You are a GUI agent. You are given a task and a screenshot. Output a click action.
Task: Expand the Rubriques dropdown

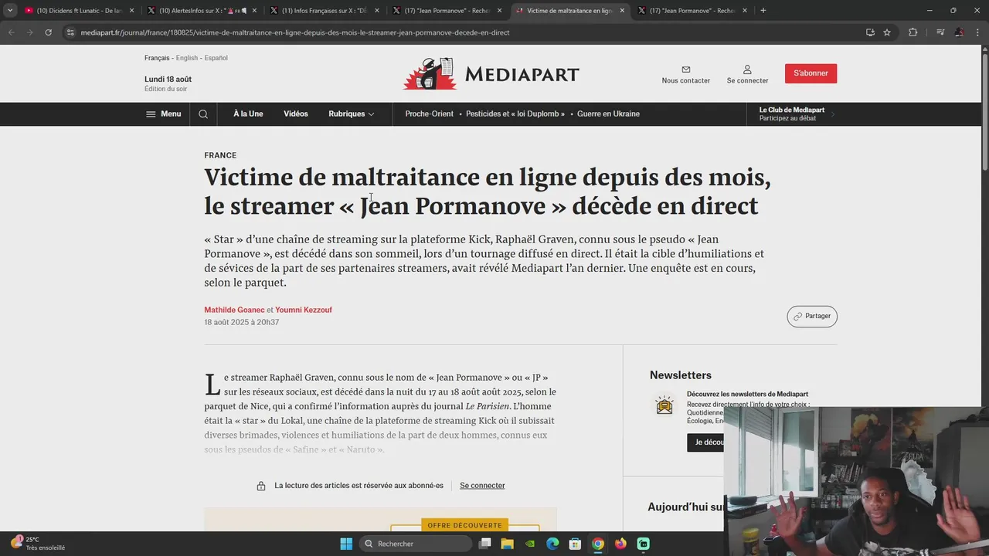(x=351, y=114)
